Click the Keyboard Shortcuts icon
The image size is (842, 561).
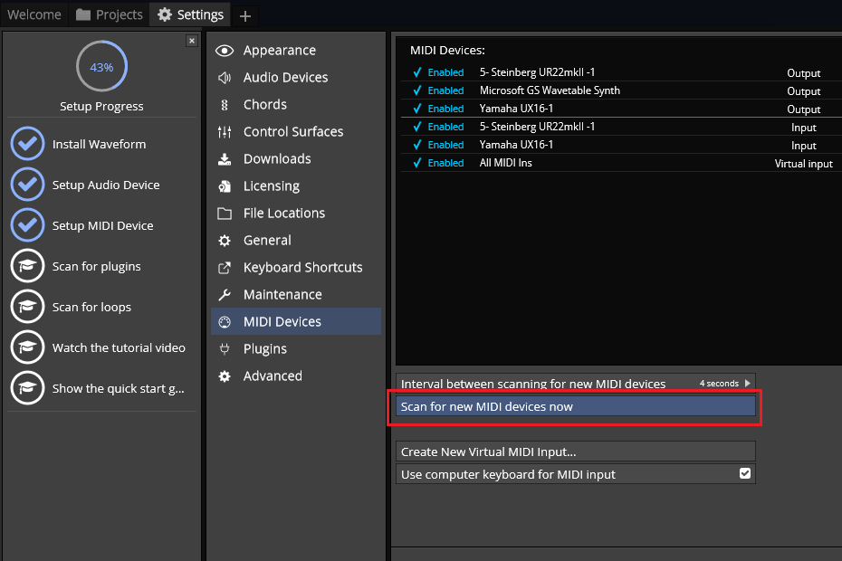point(225,268)
